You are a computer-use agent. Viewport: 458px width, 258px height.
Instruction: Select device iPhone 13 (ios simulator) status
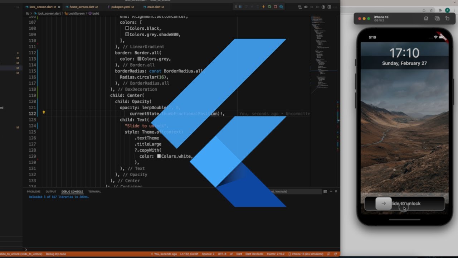coord(306,254)
